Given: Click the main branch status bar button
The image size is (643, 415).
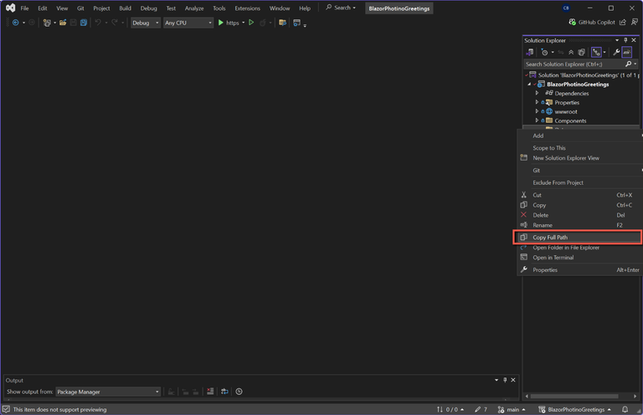Looking at the screenshot, I should click(512, 409).
